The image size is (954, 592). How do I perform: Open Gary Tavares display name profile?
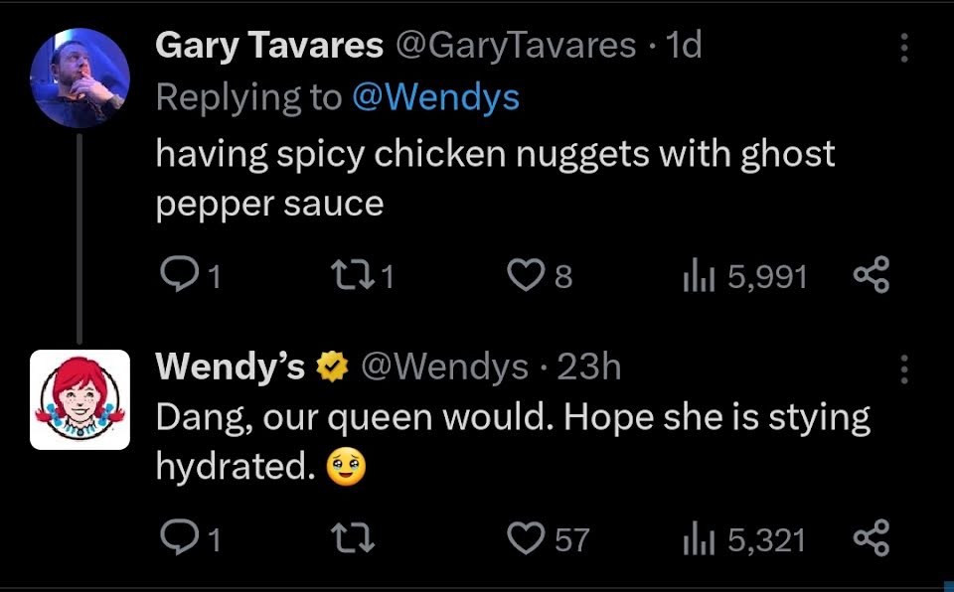pos(269,45)
